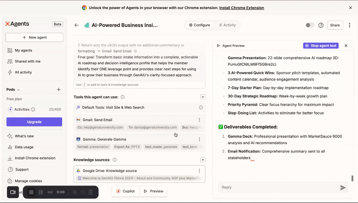Show info for Tools this agent can use
The image size is (358, 203).
tap(123, 97)
